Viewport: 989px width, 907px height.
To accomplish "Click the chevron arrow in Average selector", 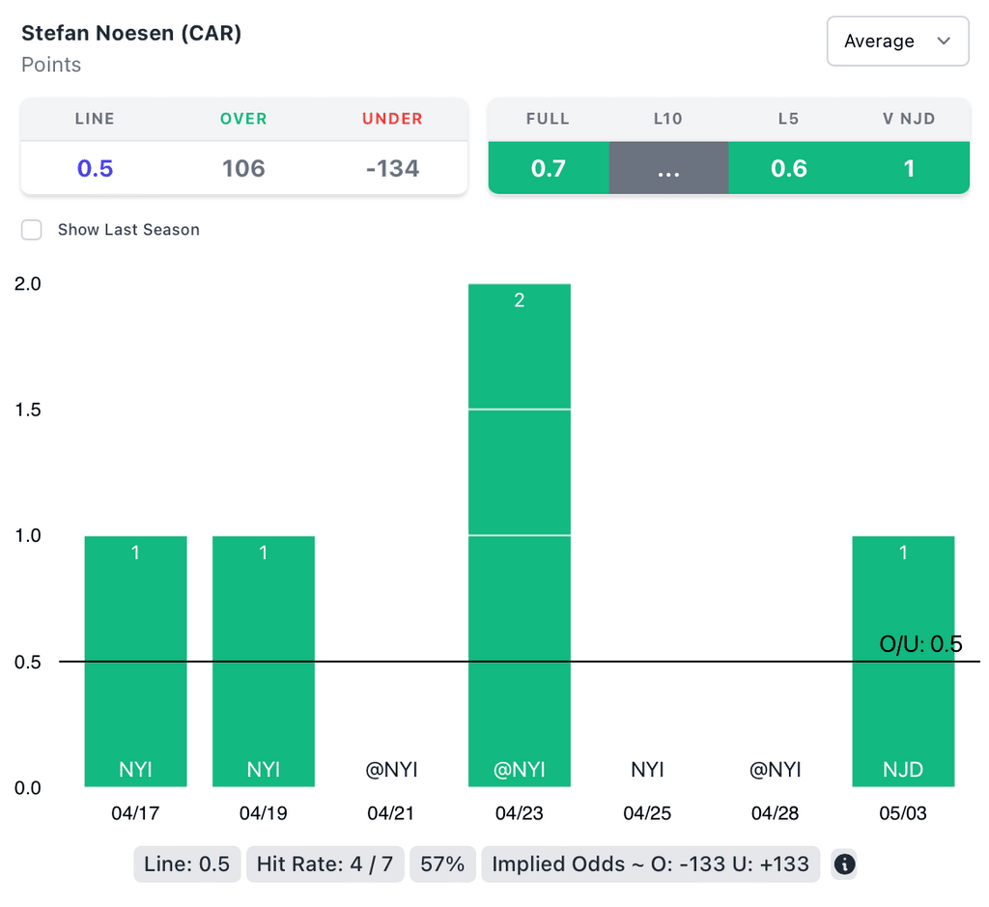I will pos(944,42).
